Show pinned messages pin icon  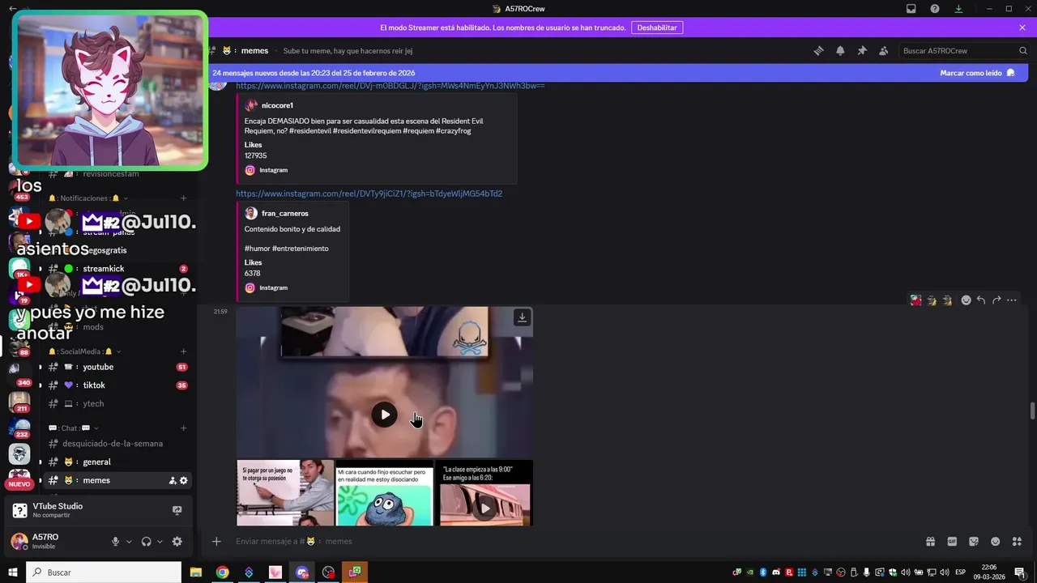(862, 50)
